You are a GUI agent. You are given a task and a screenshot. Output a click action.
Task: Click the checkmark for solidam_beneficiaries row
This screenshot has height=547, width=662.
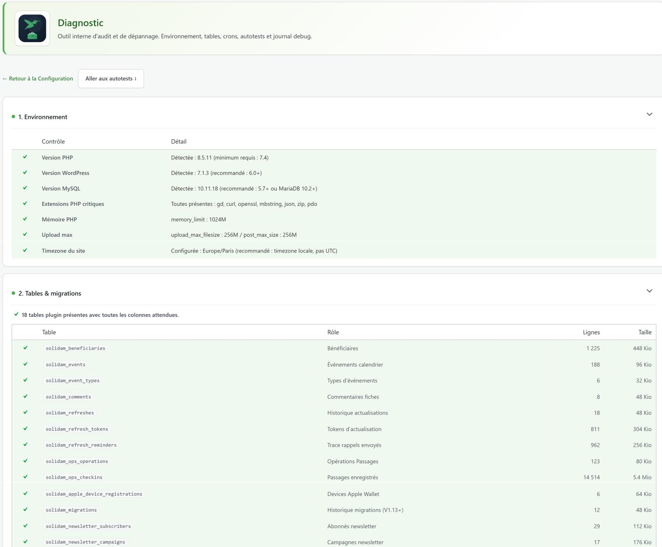(25, 348)
